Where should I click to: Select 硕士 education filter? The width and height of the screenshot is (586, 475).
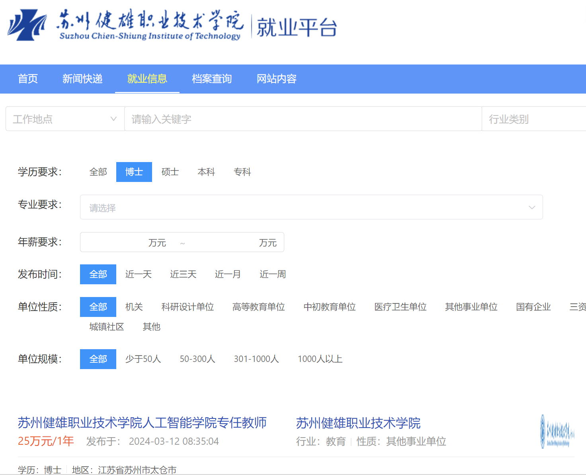[x=170, y=172]
